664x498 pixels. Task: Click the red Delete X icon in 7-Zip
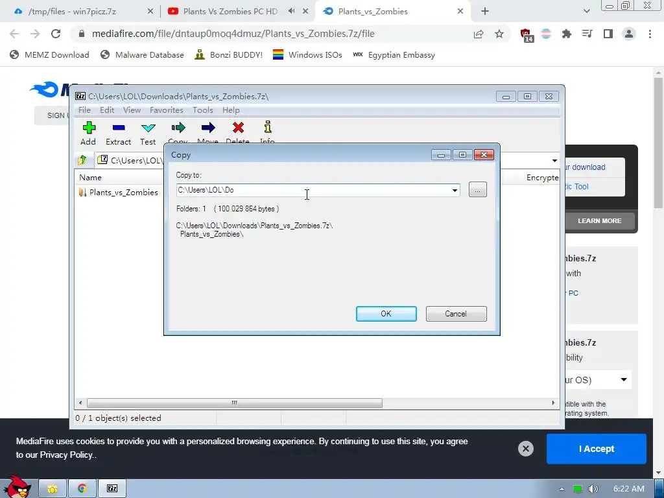[x=238, y=128]
